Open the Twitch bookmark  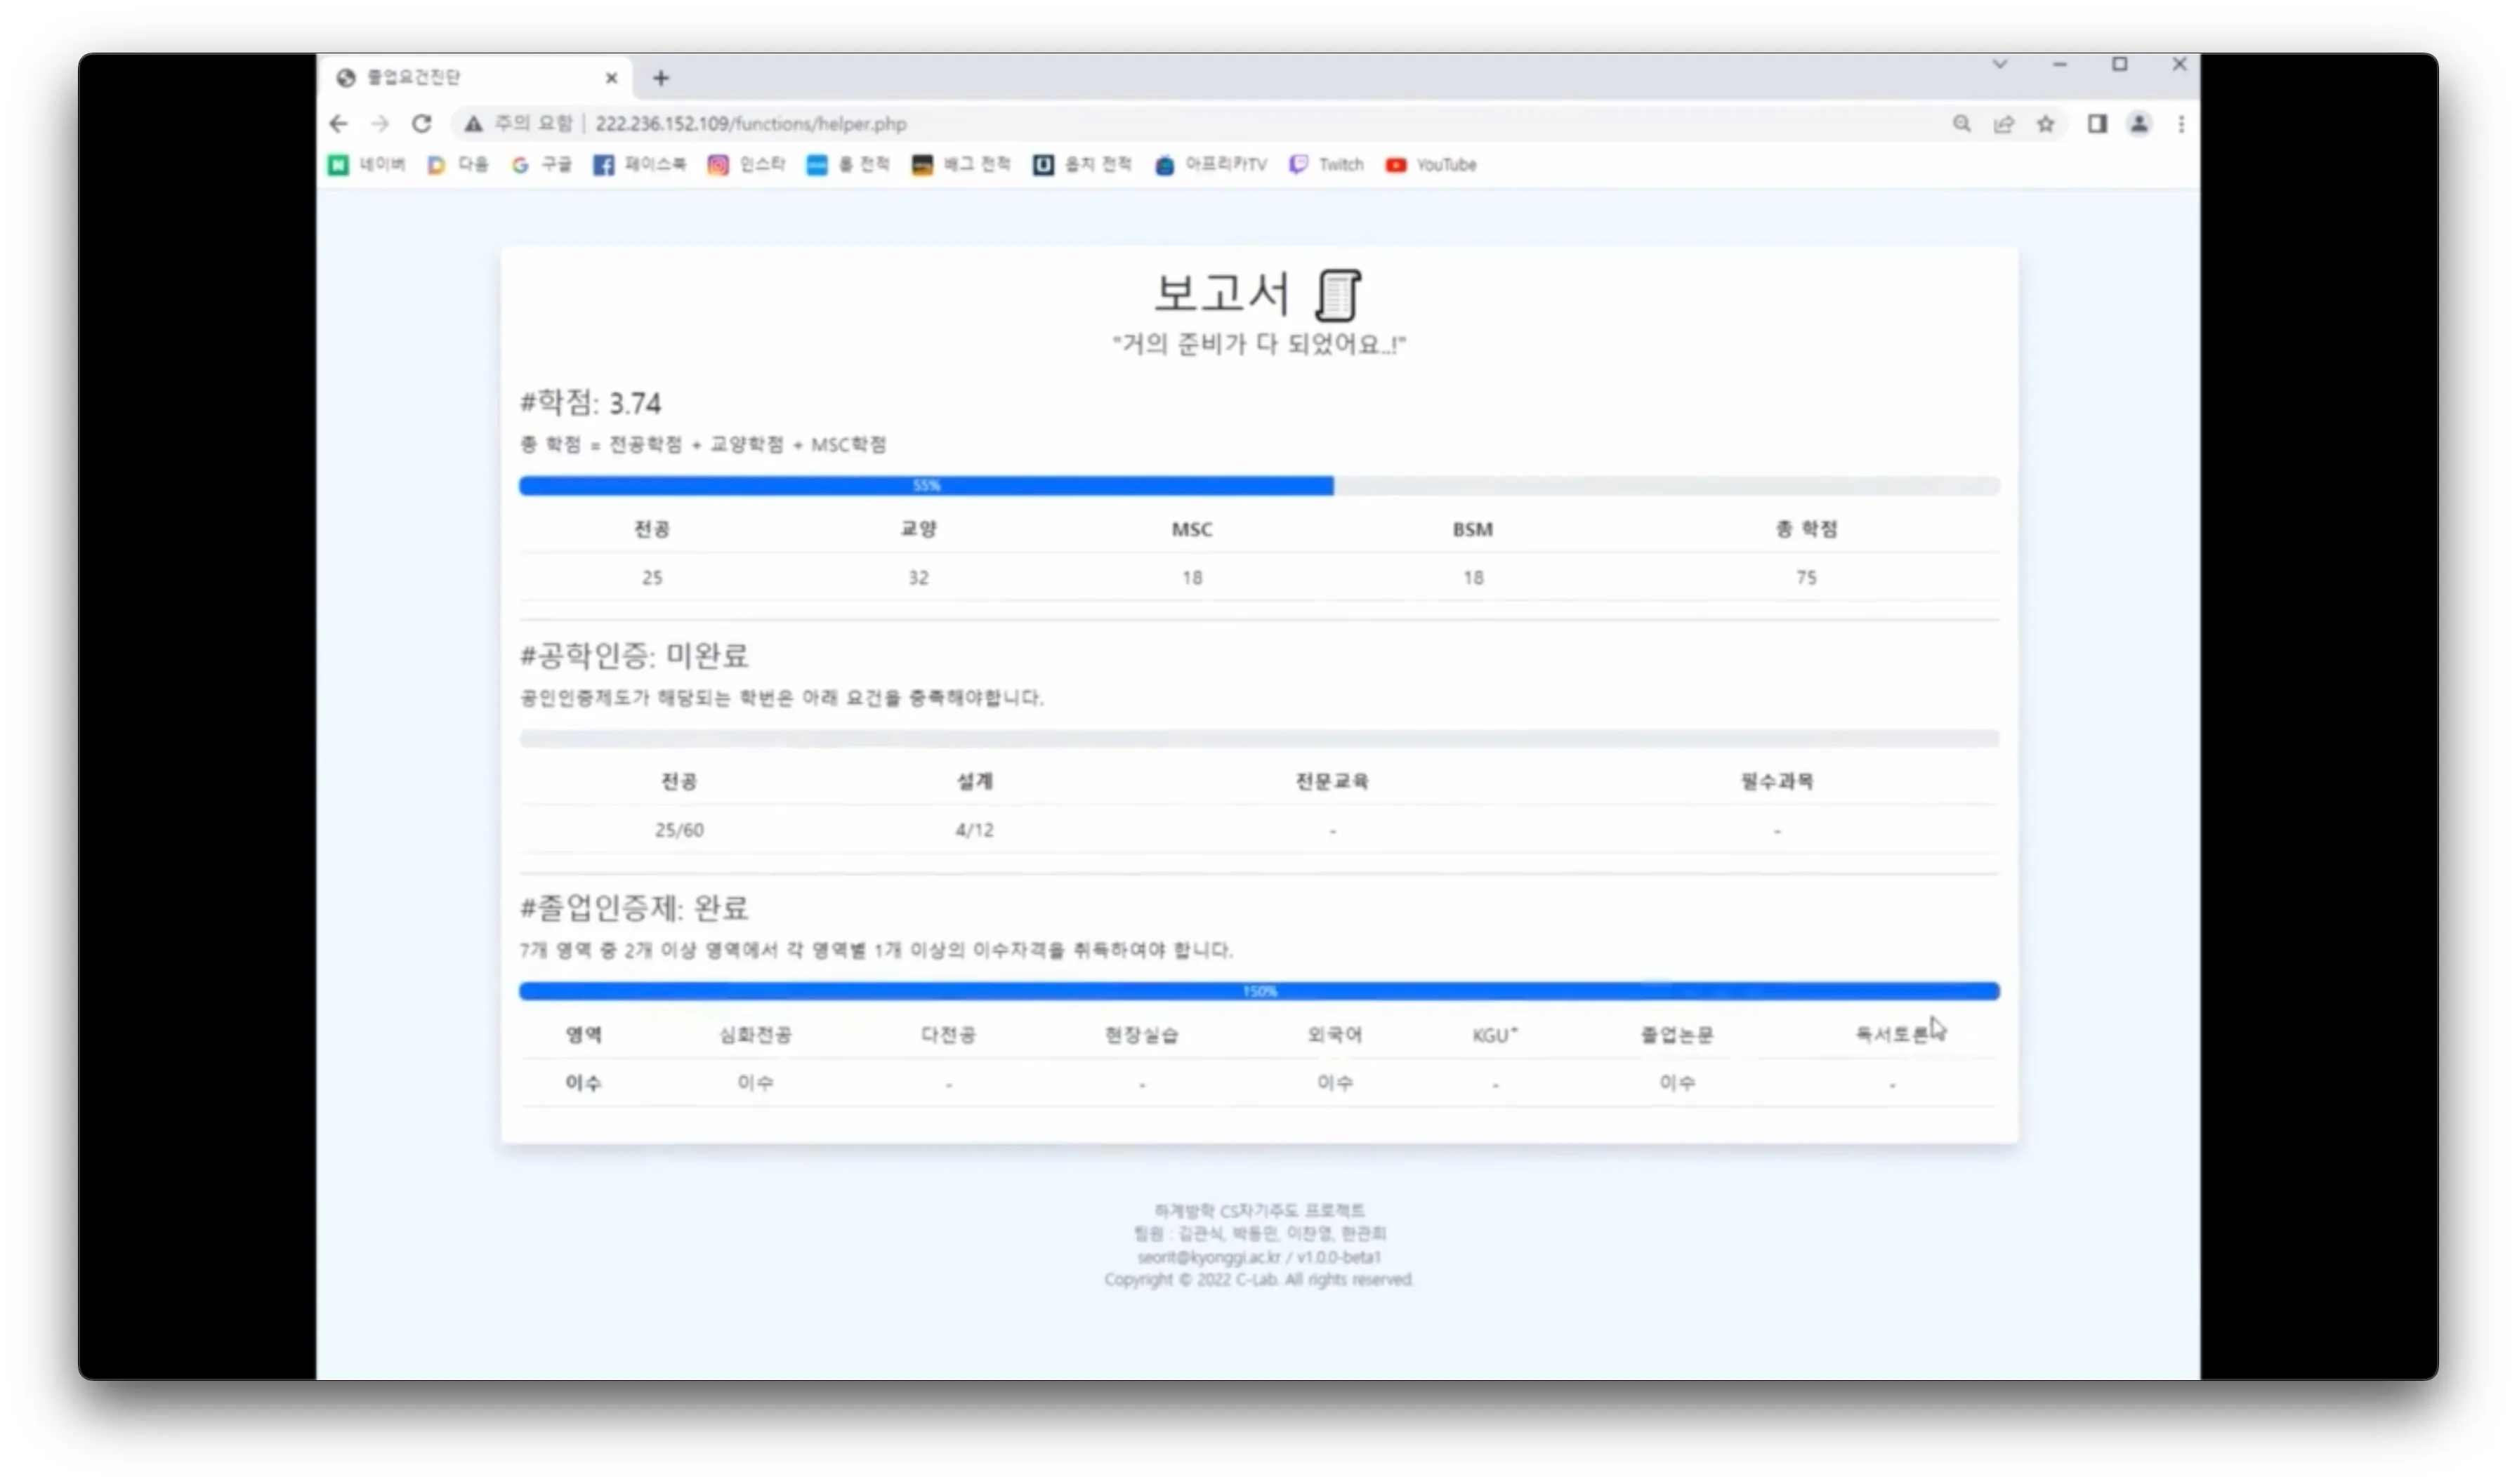pos(1325,164)
